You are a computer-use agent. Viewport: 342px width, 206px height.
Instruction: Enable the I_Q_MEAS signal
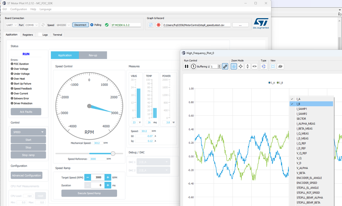click(311, 134)
